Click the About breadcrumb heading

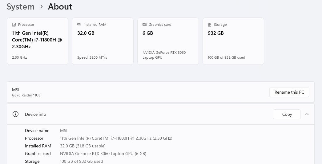pyautogui.click(x=60, y=6)
